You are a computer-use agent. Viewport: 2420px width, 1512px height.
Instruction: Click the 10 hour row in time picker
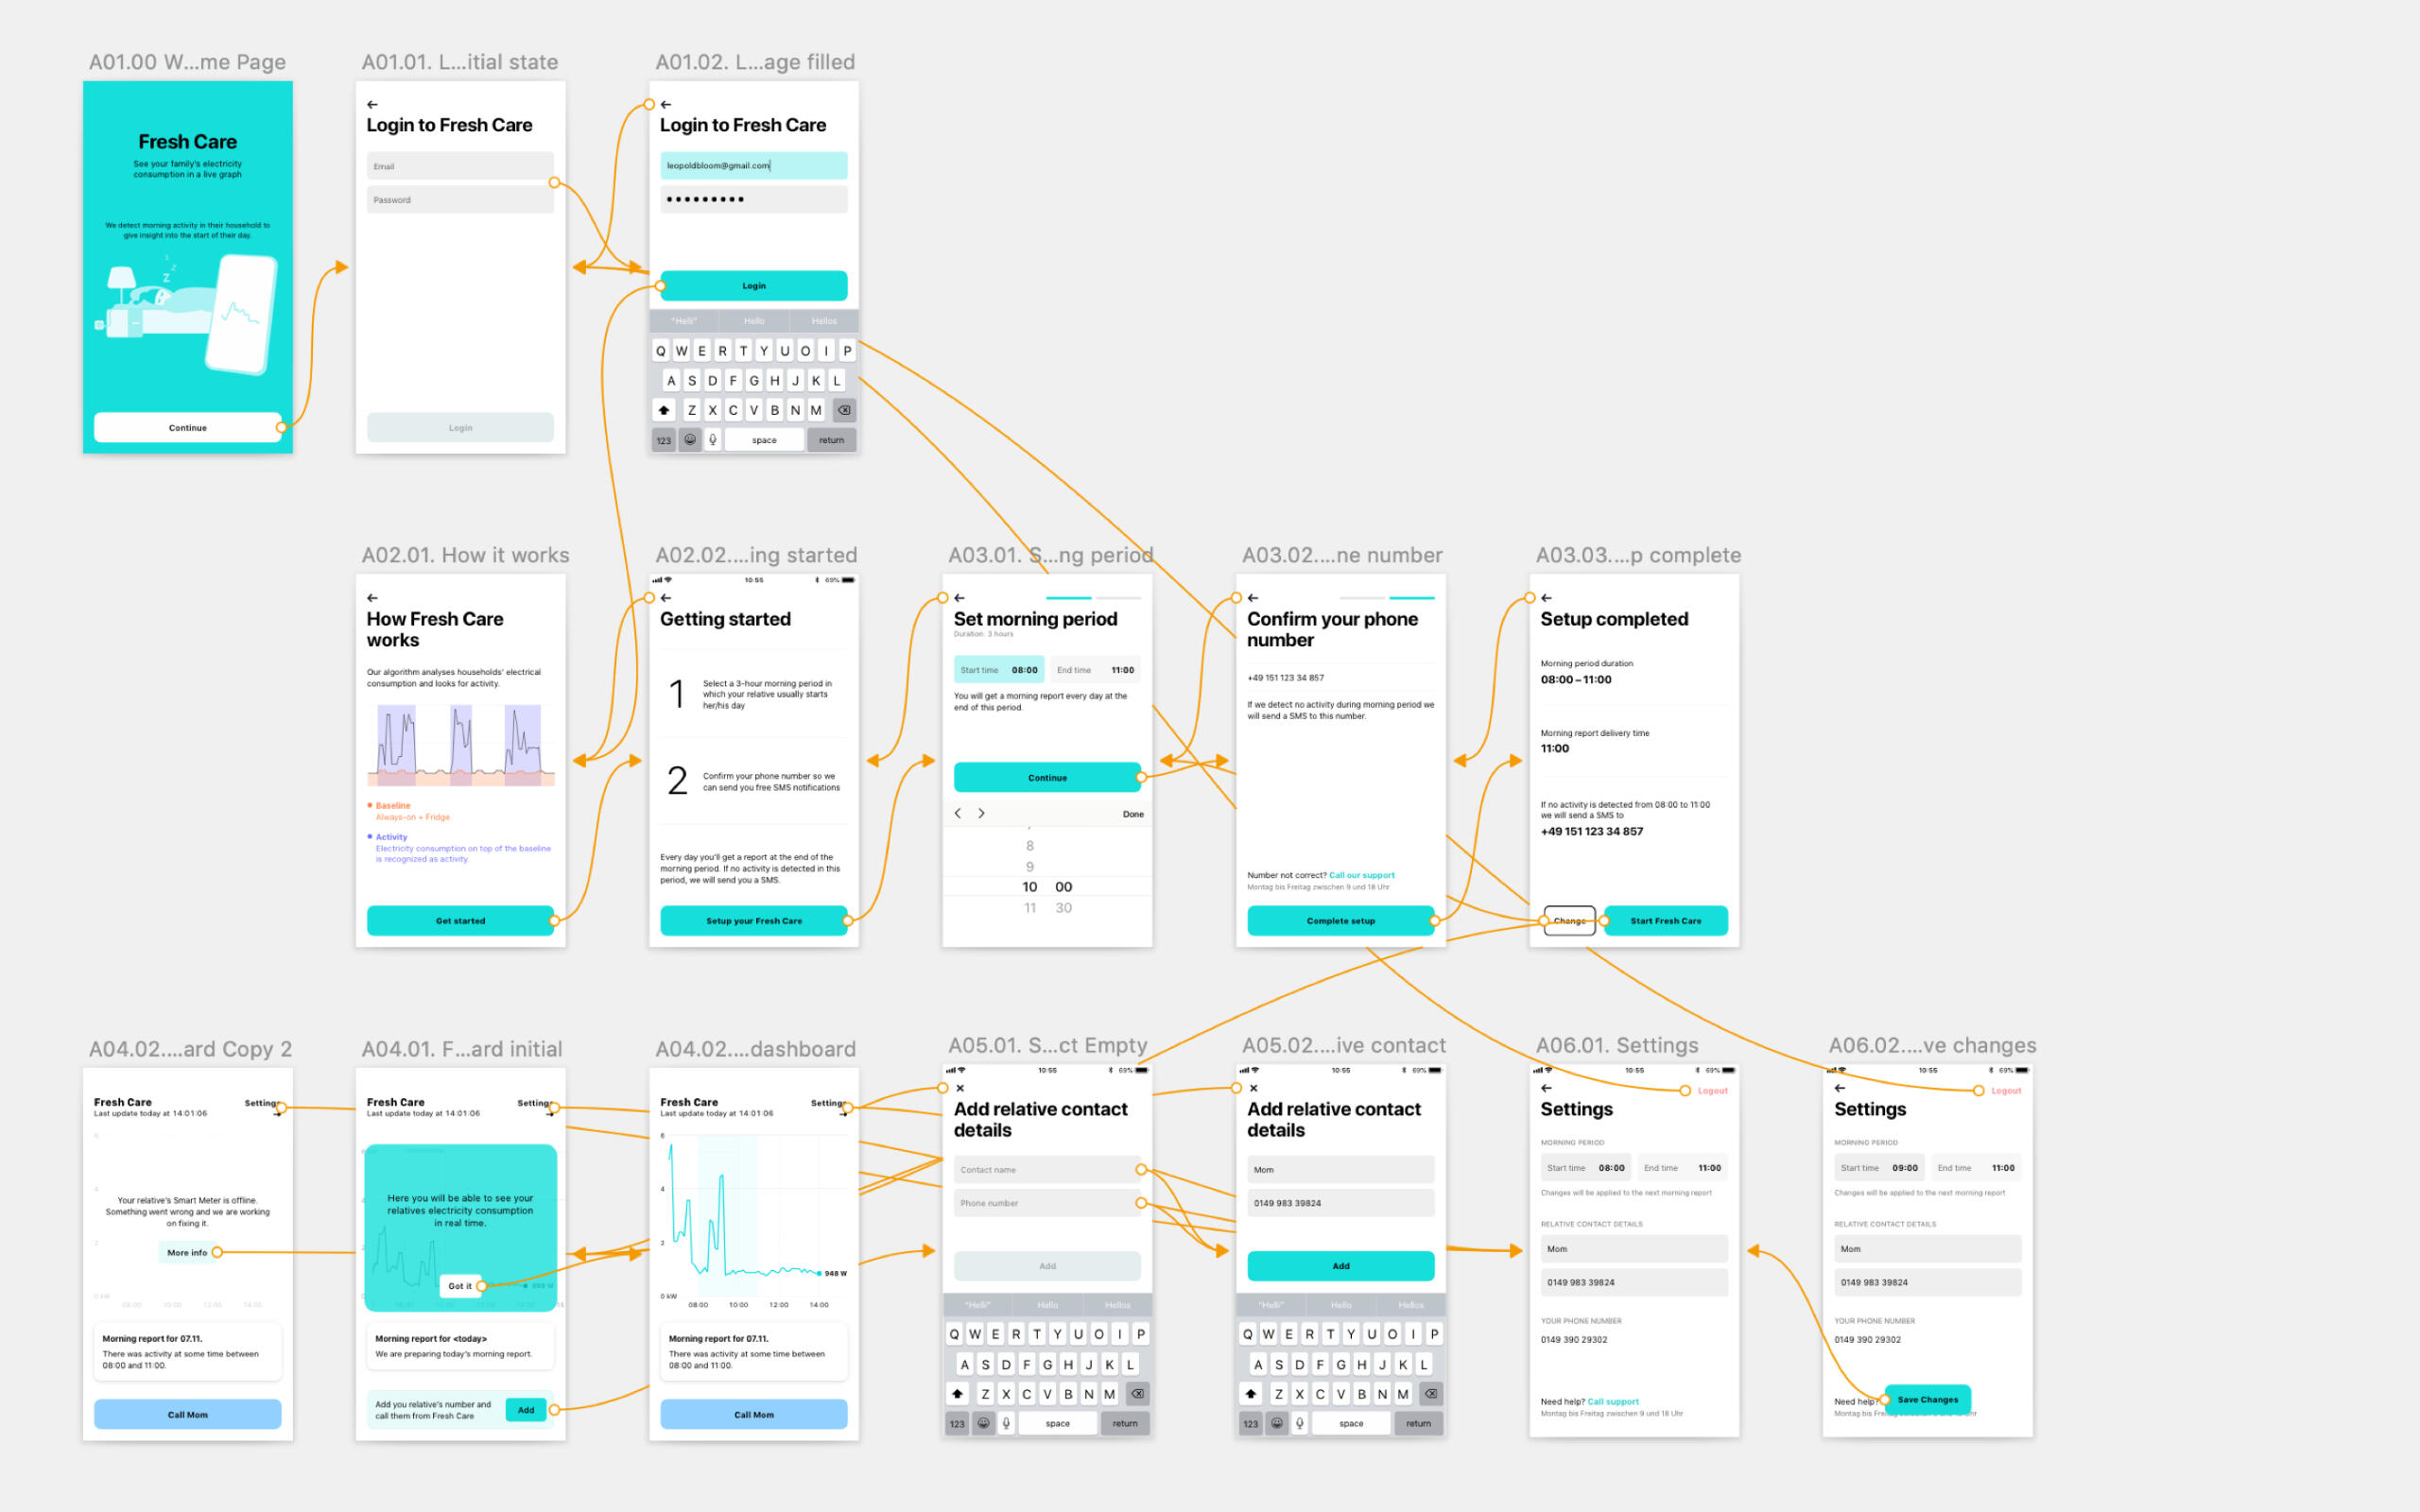tap(1029, 887)
